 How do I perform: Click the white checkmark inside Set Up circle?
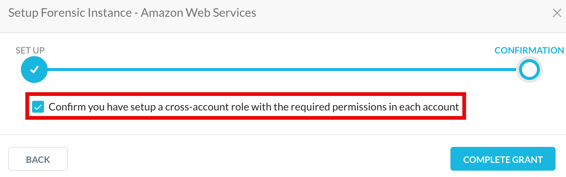(x=34, y=70)
